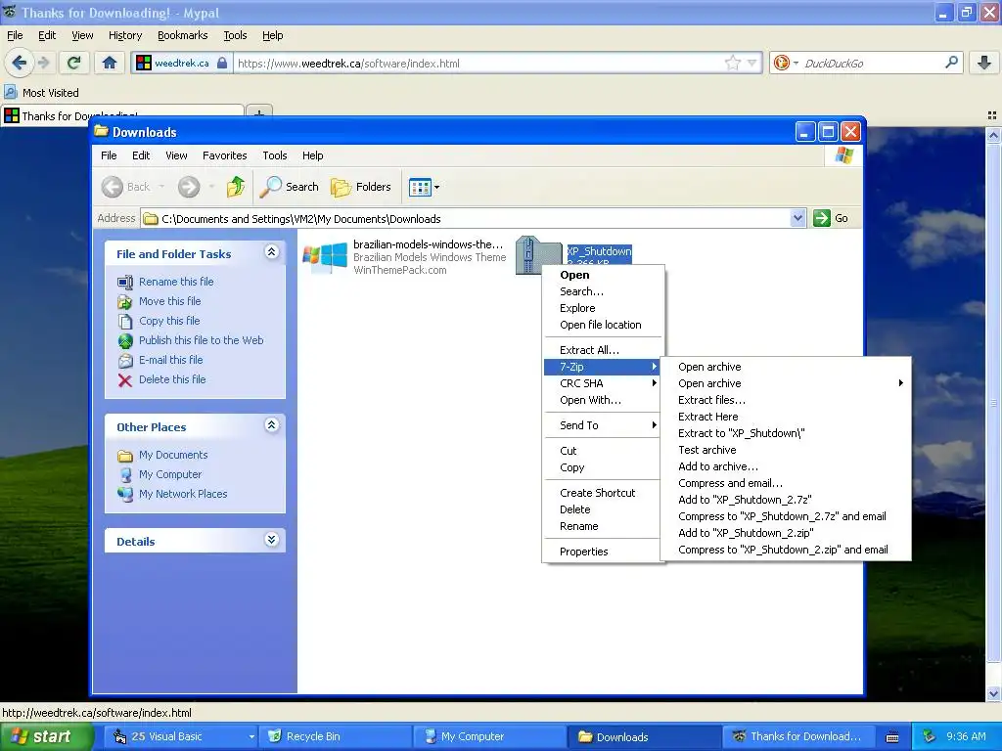The image size is (1002, 751).
Task: Switch to My Computer taskbar button
Action: point(491,736)
